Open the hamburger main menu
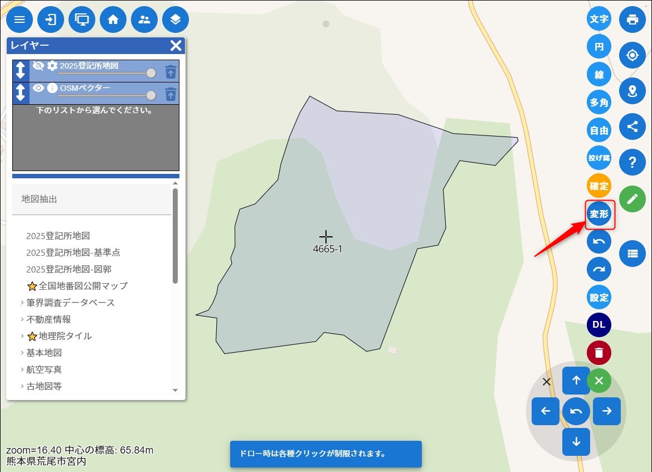652x472 pixels. coord(20,20)
